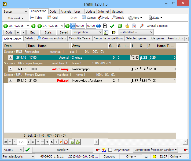Expand the Galatasaray - Gaziantepspor row
The width and height of the screenshot is (191, 161).
click(10, 69)
